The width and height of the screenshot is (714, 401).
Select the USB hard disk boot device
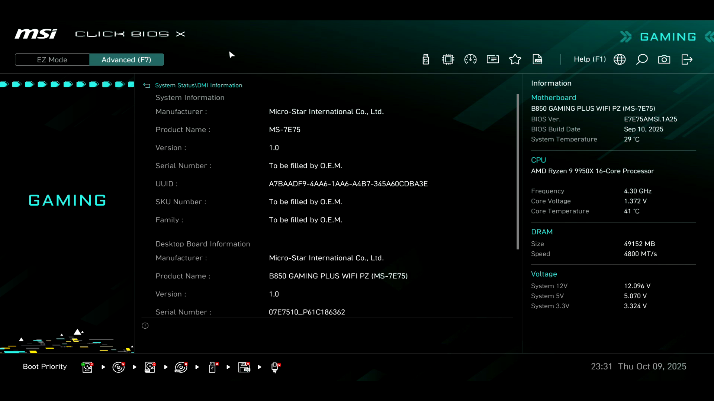click(150, 367)
